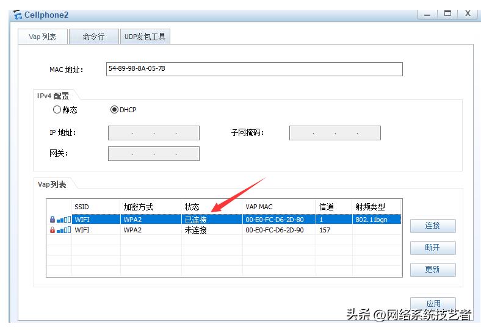
Task: Click the MAC 00-E0-FC-D6-2D-80 cell
Action: tap(279, 220)
